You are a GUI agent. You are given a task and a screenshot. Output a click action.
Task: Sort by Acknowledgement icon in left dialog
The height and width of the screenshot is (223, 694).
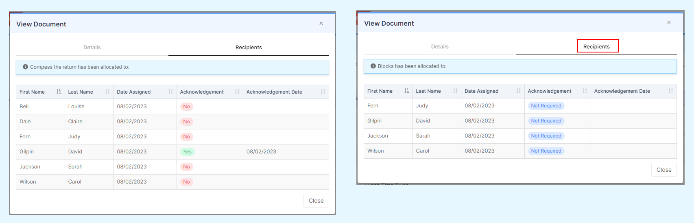point(237,92)
